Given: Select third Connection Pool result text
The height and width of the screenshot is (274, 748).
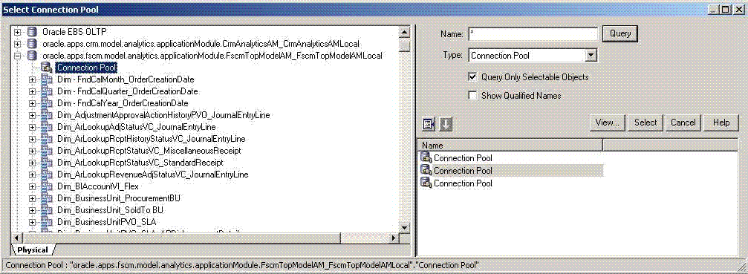Looking at the screenshot, I should coord(463,183).
